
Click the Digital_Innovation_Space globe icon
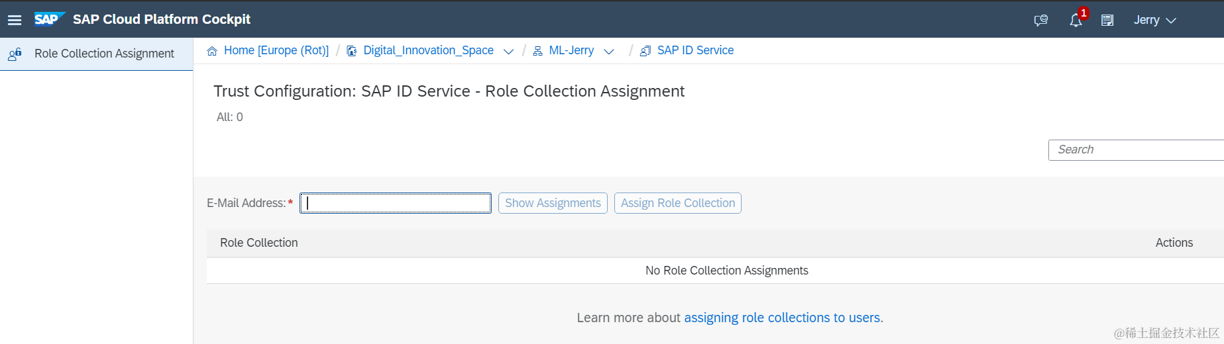point(352,51)
